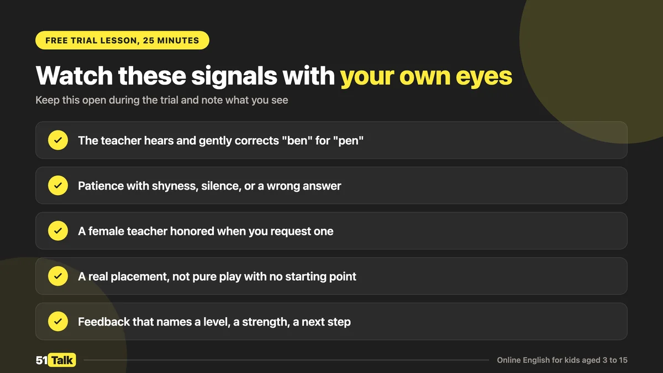The width and height of the screenshot is (663, 373).
Task: Click the yellow Talk badge in logo
Action: 62,360
